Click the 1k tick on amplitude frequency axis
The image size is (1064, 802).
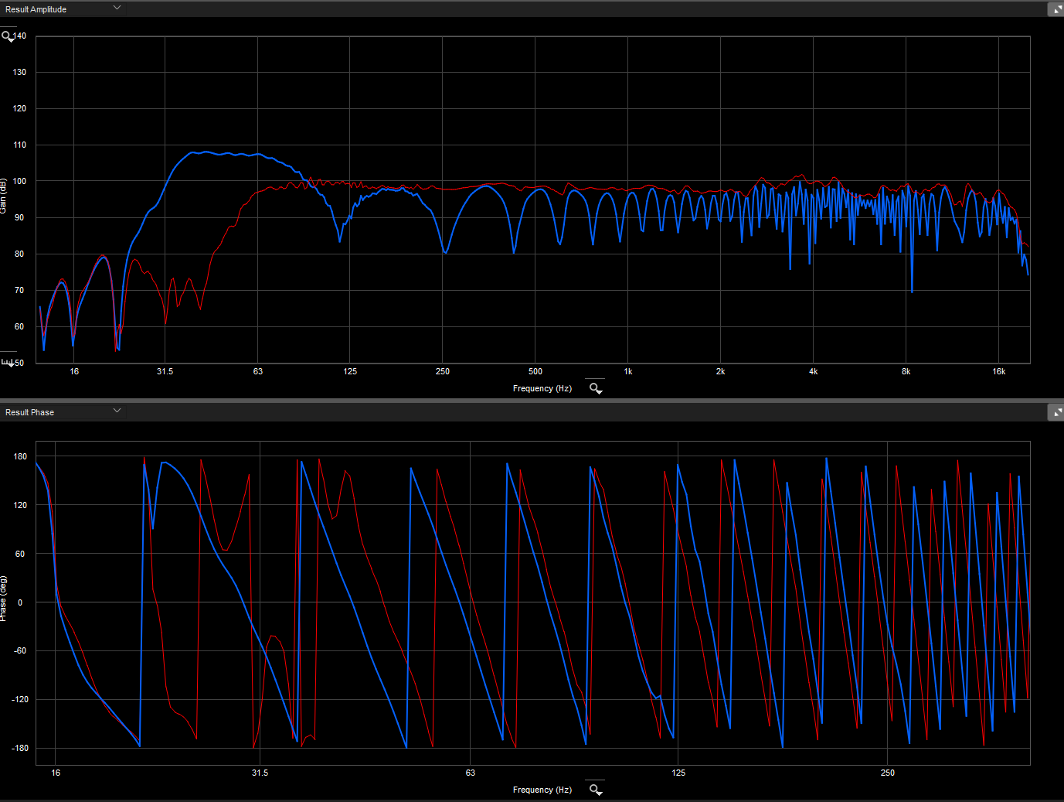628,372
